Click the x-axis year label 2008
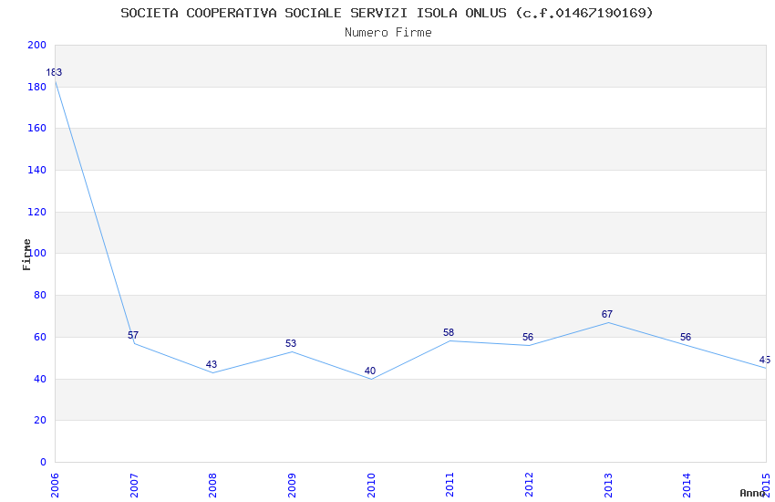The width and height of the screenshot is (775, 502). click(x=212, y=486)
